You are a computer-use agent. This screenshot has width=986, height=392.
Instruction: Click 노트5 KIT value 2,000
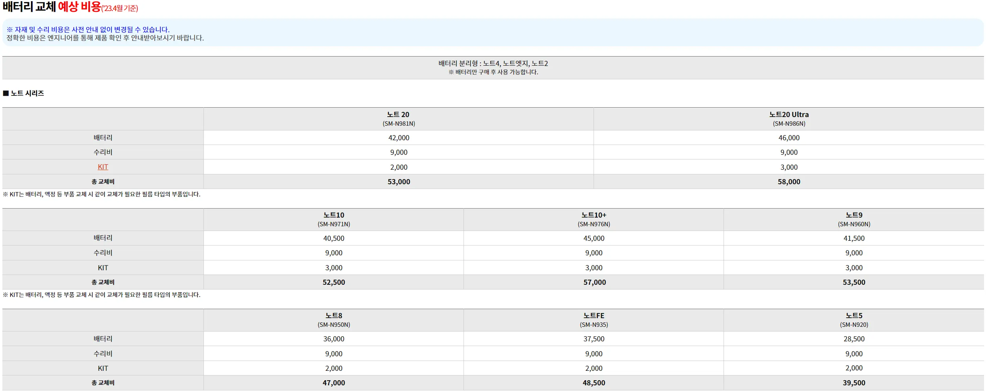(854, 368)
